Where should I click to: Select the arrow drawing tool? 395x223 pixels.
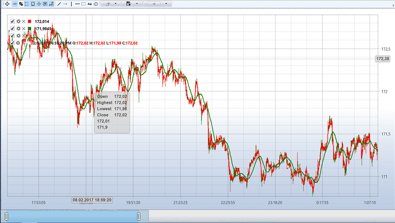point(65,4)
